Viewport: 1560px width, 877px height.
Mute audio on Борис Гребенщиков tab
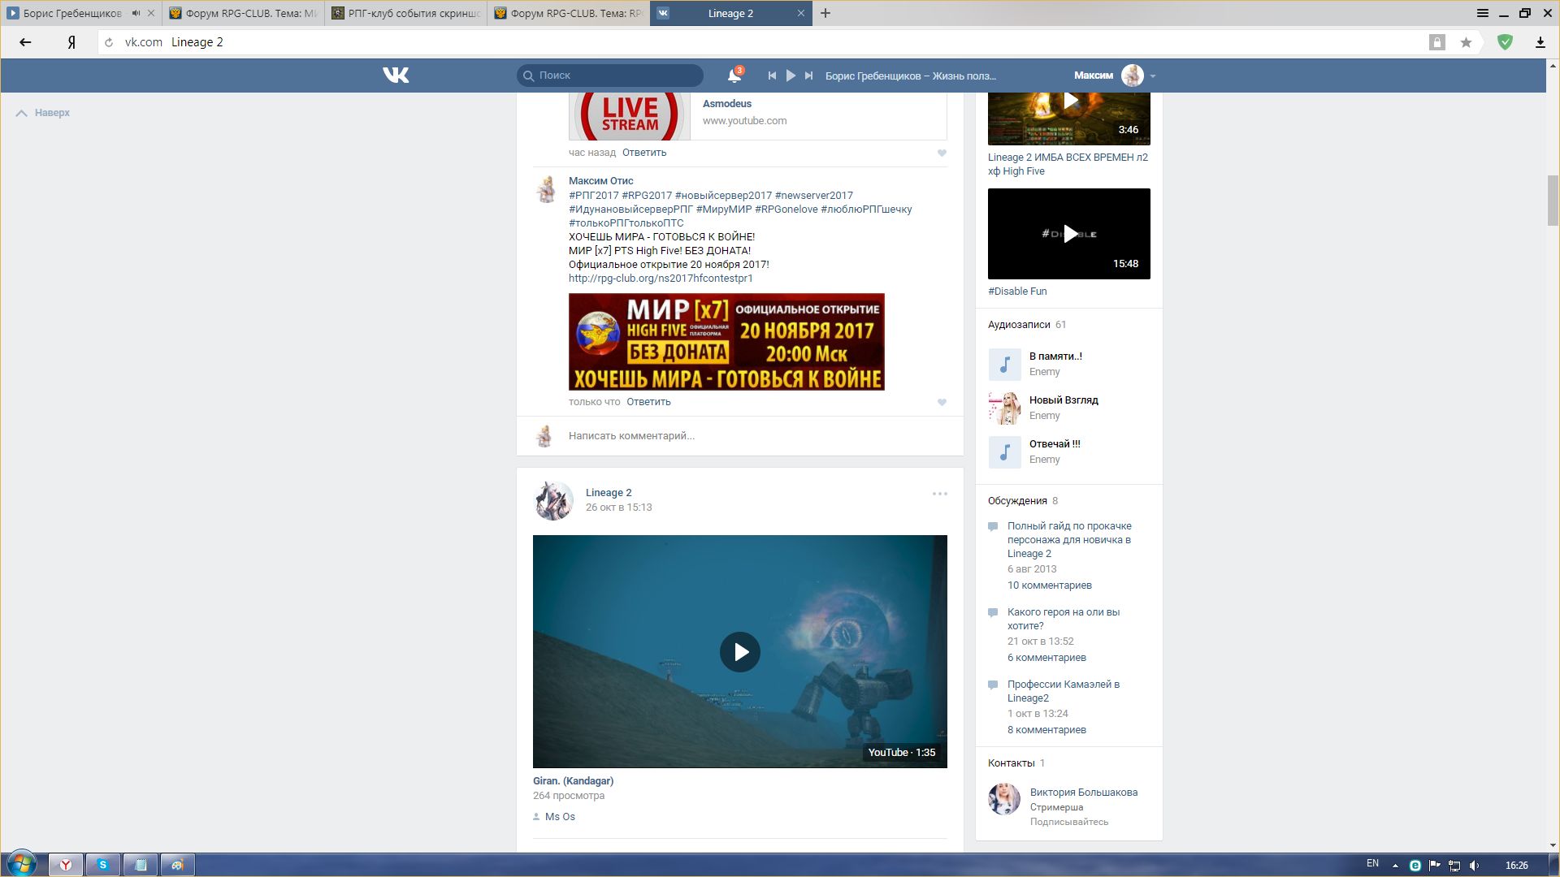point(136,13)
